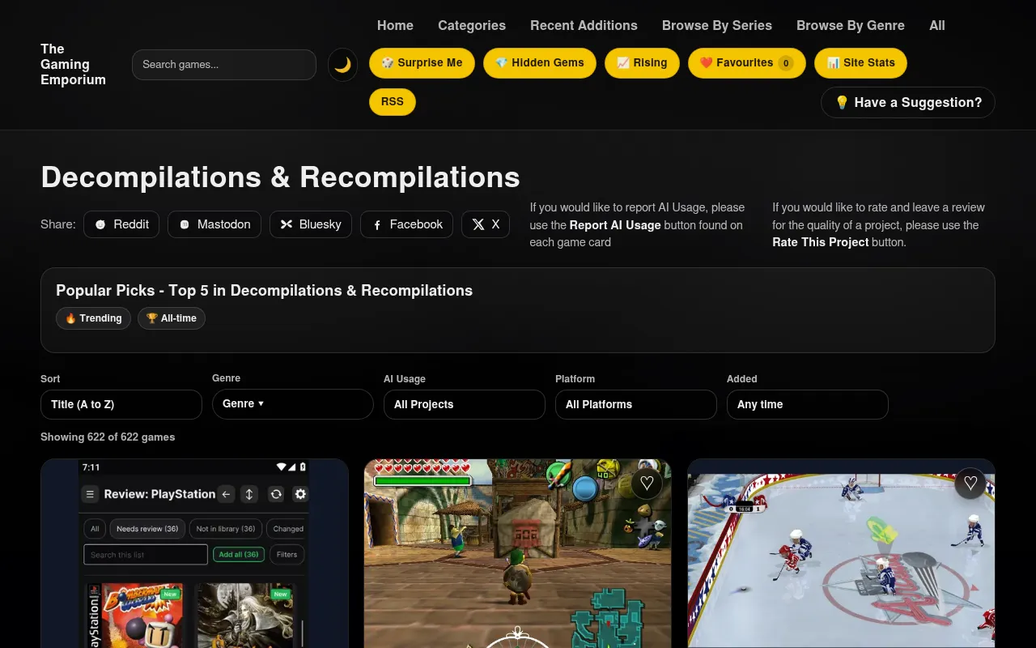Click the Search games field

tap(224, 65)
